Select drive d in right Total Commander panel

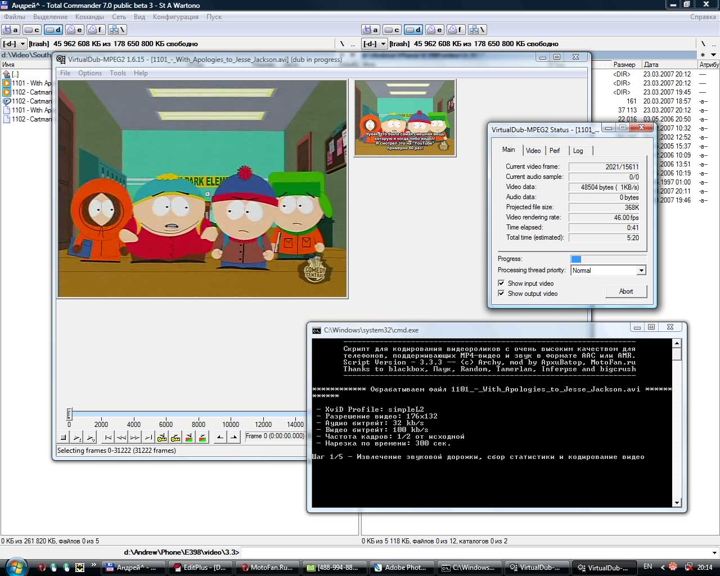point(413,30)
